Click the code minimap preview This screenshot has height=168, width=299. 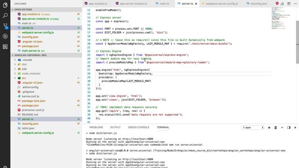coord(281,19)
